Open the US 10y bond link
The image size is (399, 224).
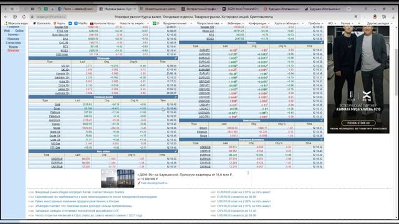pyautogui.click(x=65, y=66)
